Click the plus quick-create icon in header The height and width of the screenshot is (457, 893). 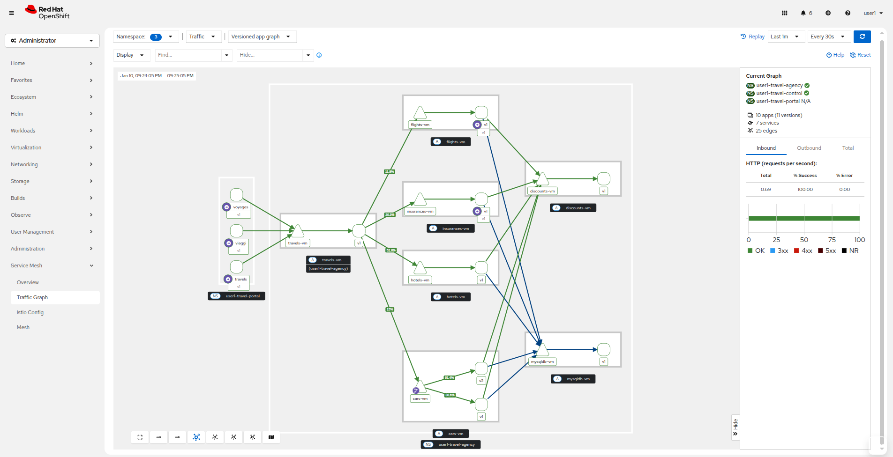pyautogui.click(x=828, y=13)
